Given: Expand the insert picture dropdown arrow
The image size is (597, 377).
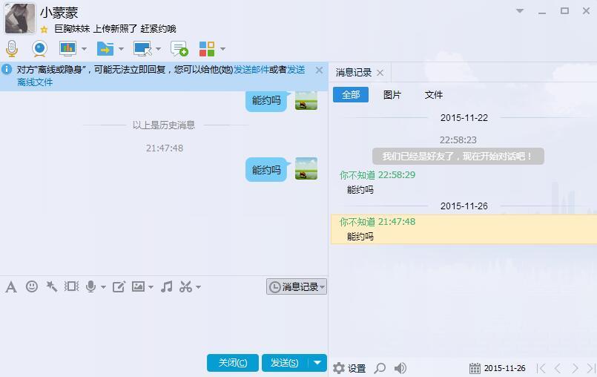Looking at the screenshot, I should pos(151,287).
